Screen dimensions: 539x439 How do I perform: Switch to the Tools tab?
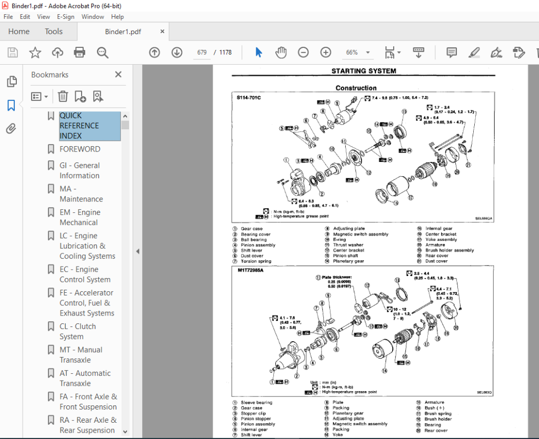(54, 32)
